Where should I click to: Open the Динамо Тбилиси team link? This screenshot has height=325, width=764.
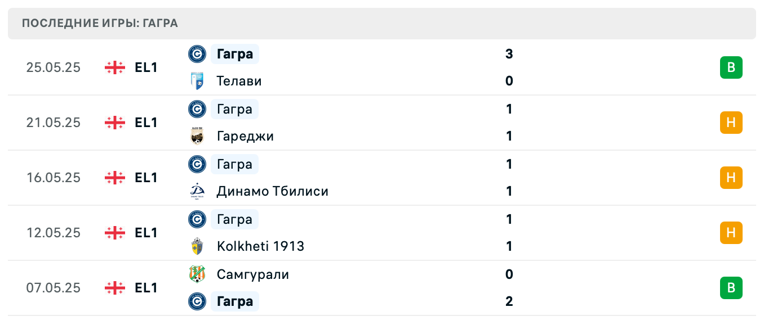click(272, 191)
